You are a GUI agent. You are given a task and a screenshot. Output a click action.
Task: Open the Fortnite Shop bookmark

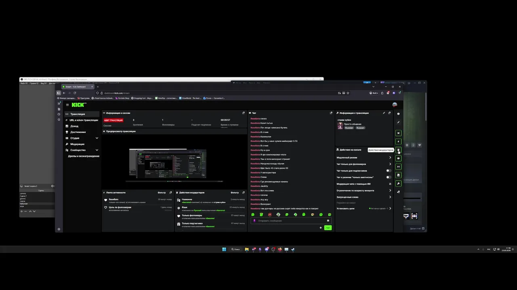pyautogui.click(x=122, y=98)
